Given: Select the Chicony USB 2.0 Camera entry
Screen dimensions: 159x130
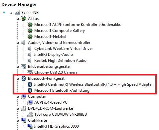Looking at the screenshot, I should tap(56, 72).
